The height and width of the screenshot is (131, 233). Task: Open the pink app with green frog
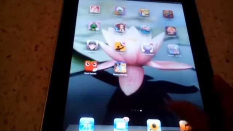94,26
